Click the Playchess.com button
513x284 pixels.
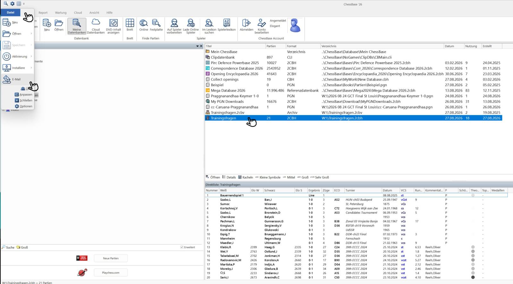pyautogui.click(x=111, y=273)
